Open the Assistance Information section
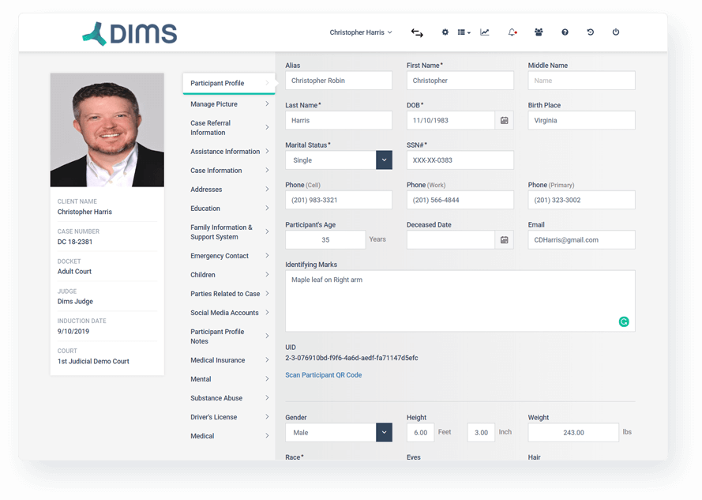 tap(229, 152)
